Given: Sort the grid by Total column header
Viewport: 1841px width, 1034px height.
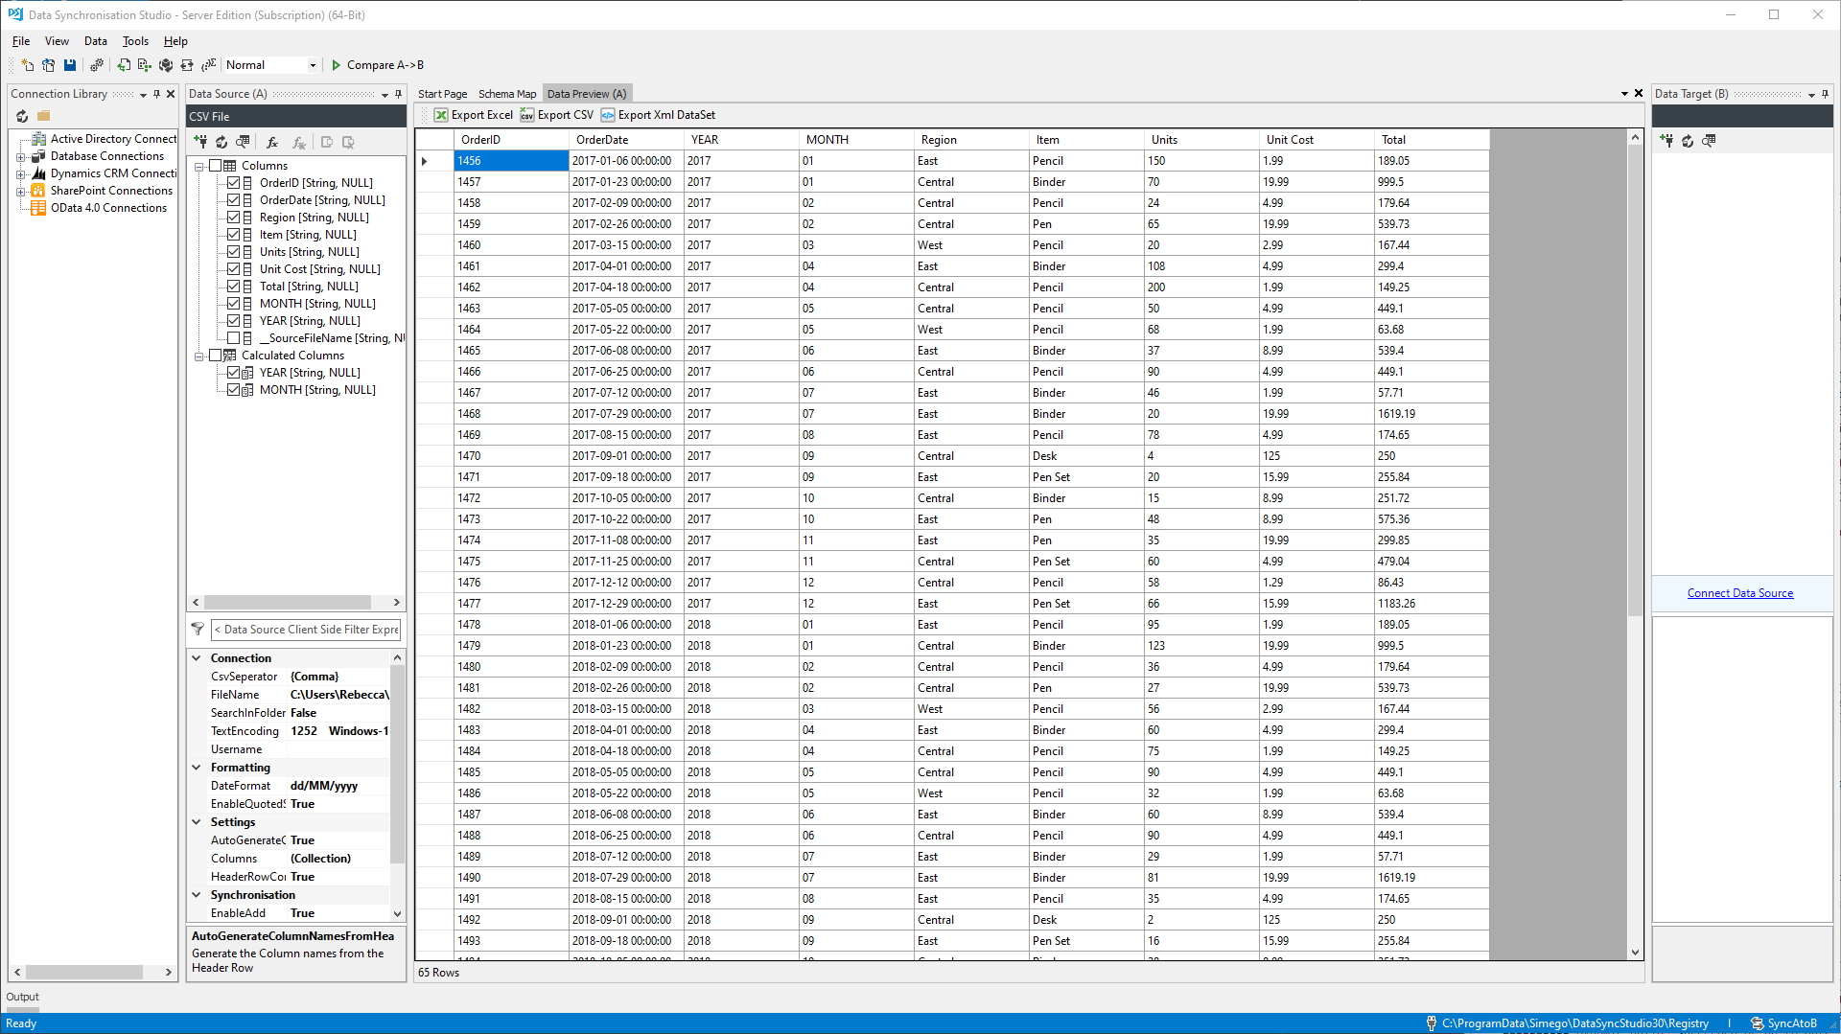Looking at the screenshot, I should (x=1432, y=140).
